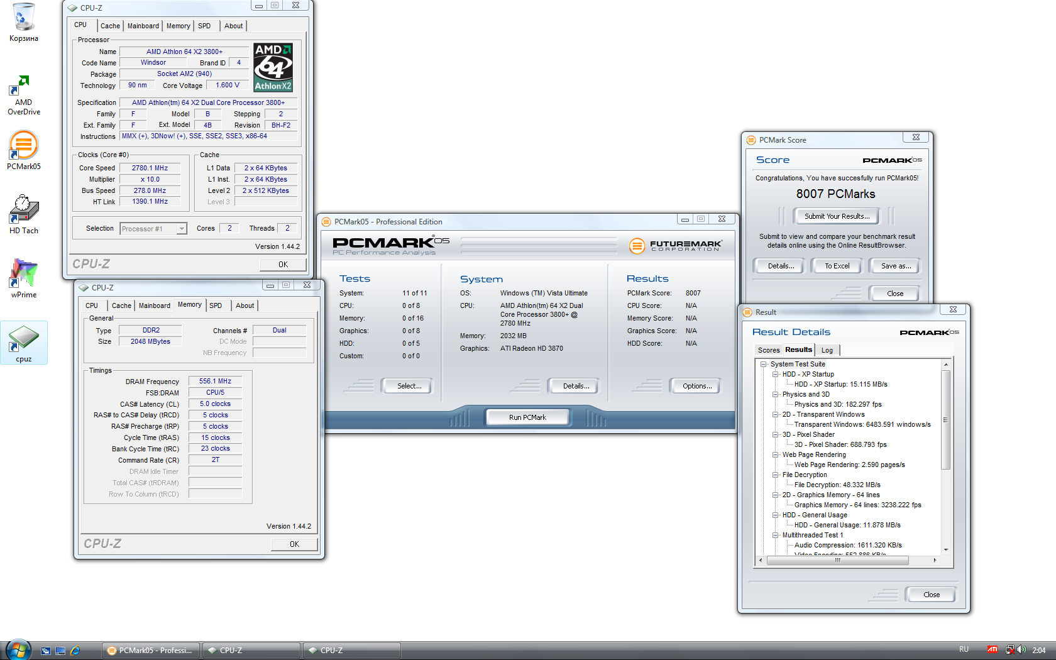Screen dimensions: 1056x660
Task: Select Audio Compression: 1611.320 KB/s result row
Action: point(848,546)
